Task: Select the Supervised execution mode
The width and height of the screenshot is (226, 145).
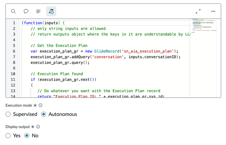Action: coord(8,114)
